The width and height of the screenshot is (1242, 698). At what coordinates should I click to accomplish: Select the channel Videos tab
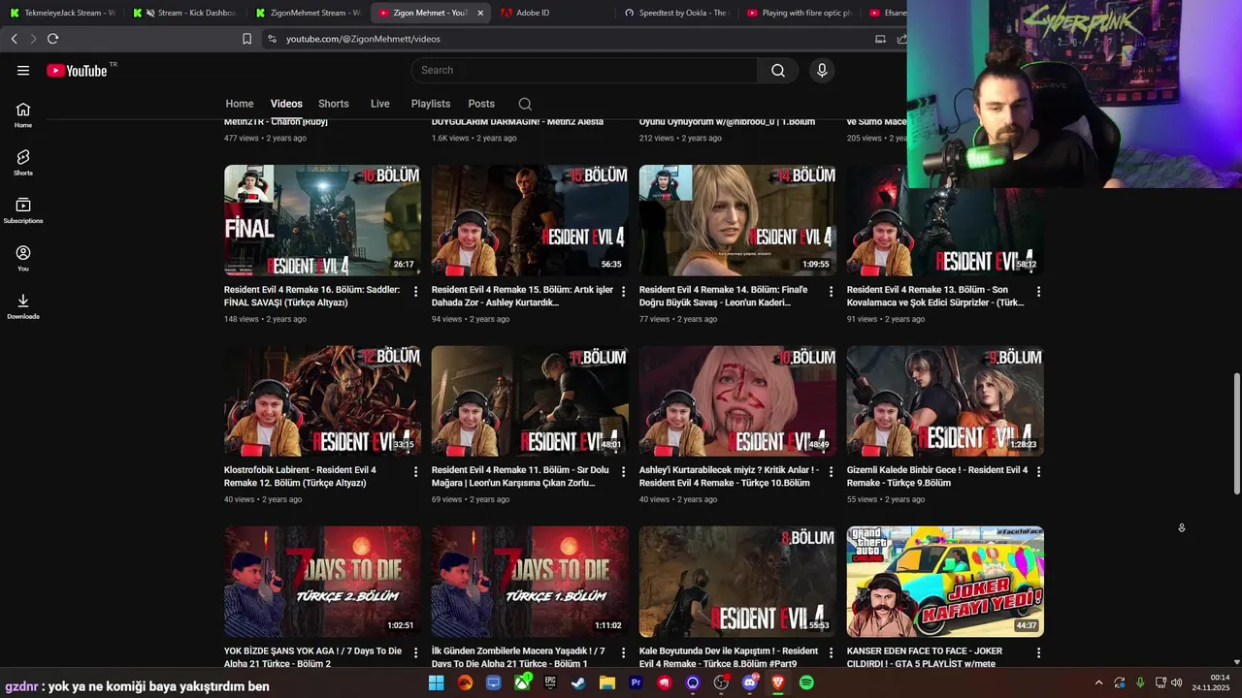coord(286,104)
